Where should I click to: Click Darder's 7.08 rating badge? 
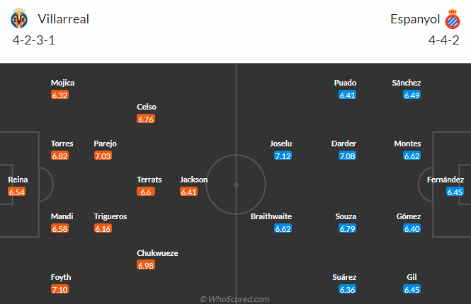click(347, 156)
